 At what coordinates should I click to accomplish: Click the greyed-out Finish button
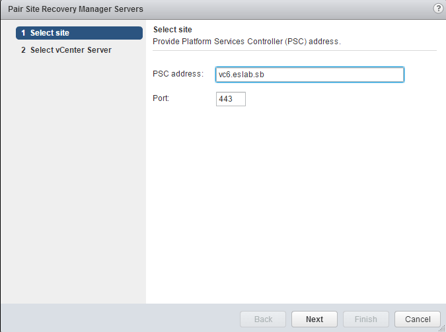366,319
